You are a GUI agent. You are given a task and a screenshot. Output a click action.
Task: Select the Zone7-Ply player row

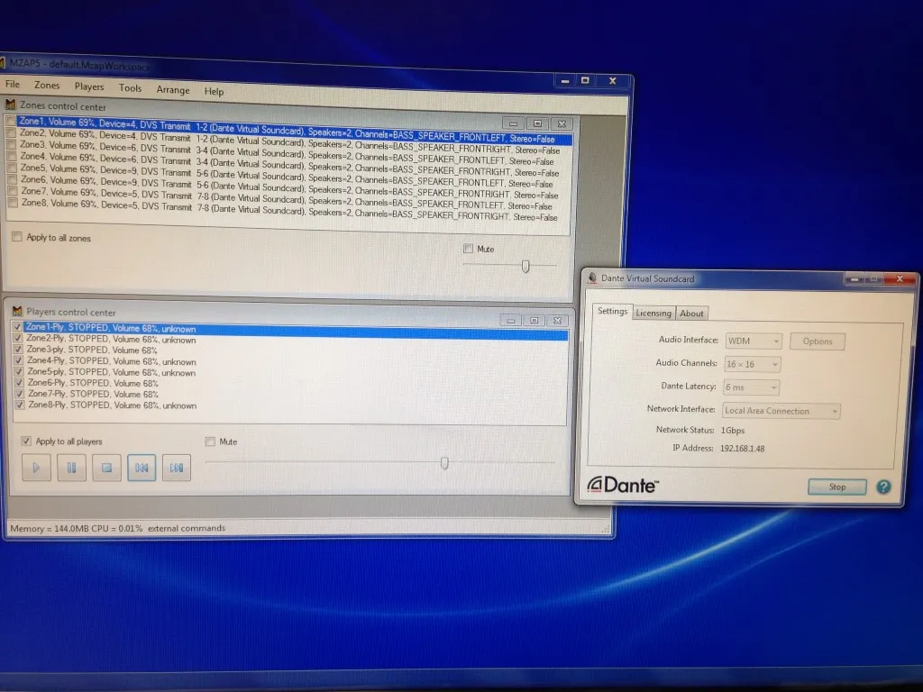(296, 395)
